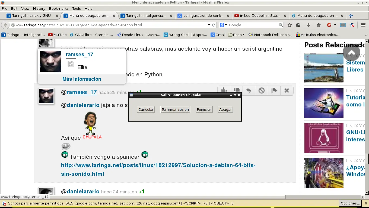369x208 pixels.
Task: Open the History menu
Action: pos(39,8)
